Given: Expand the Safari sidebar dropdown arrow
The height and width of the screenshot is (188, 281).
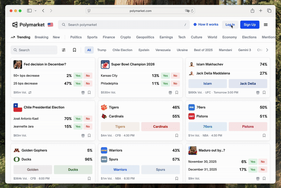Looking at the screenshot, I should point(35,11).
